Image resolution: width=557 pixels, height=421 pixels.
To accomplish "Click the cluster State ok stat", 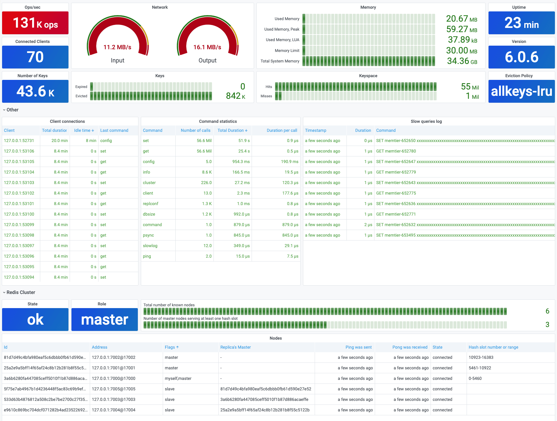I will pos(35,319).
